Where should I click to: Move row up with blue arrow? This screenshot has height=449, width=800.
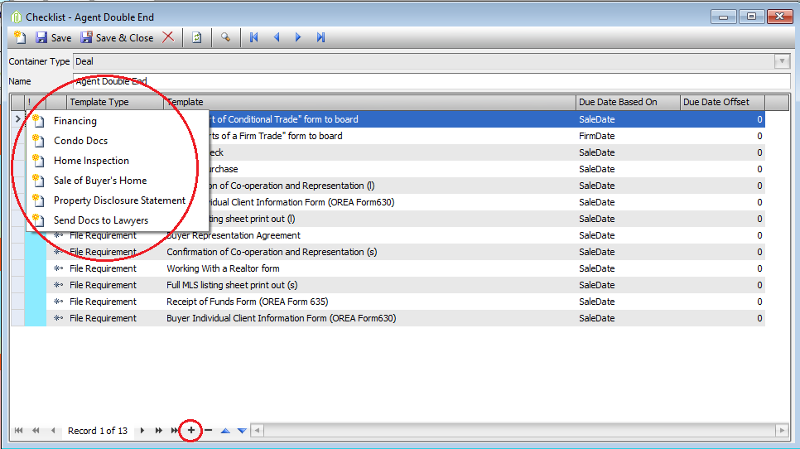coord(225,431)
